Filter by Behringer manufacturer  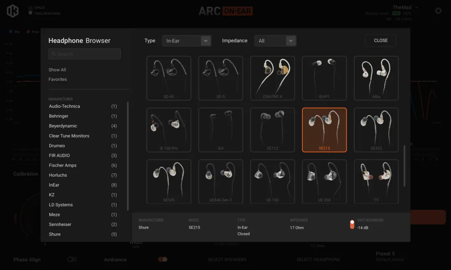(83, 116)
